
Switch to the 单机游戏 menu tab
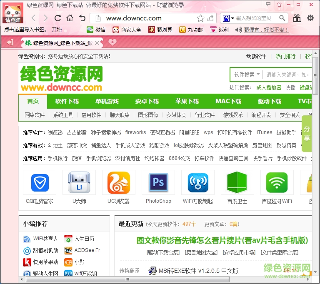107,101
